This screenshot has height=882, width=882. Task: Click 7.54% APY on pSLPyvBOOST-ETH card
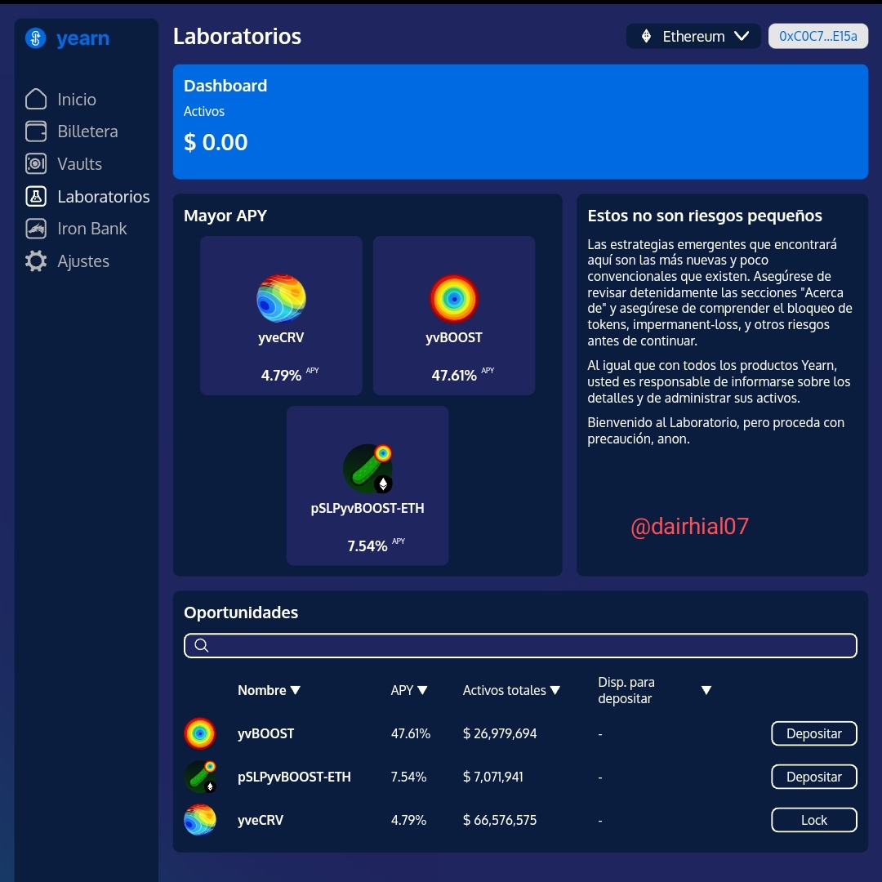point(367,546)
